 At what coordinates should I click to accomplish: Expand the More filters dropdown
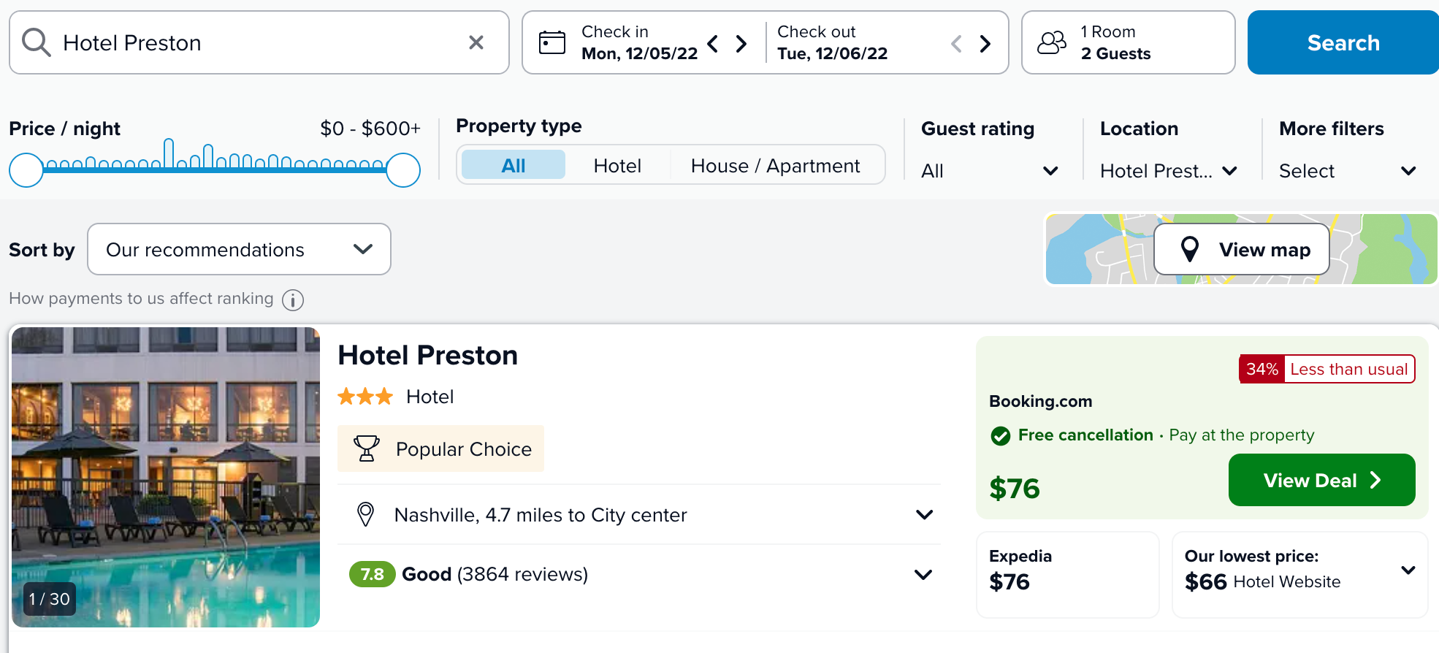click(x=1347, y=171)
